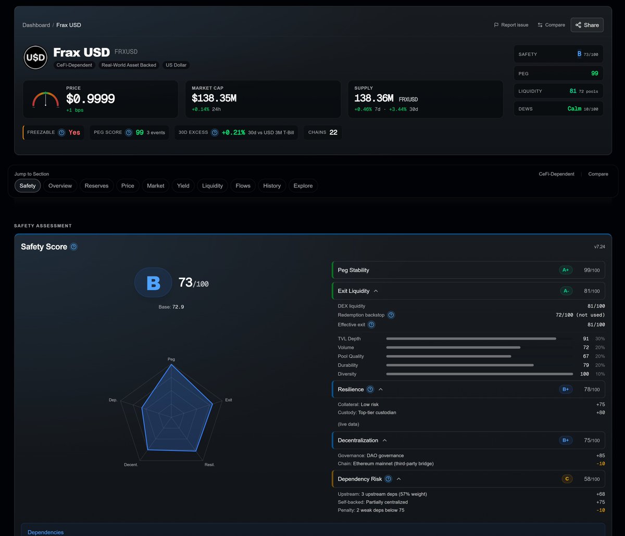Click the Volume progress bar
This screenshot has height=536, width=625.
click(x=479, y=347)
